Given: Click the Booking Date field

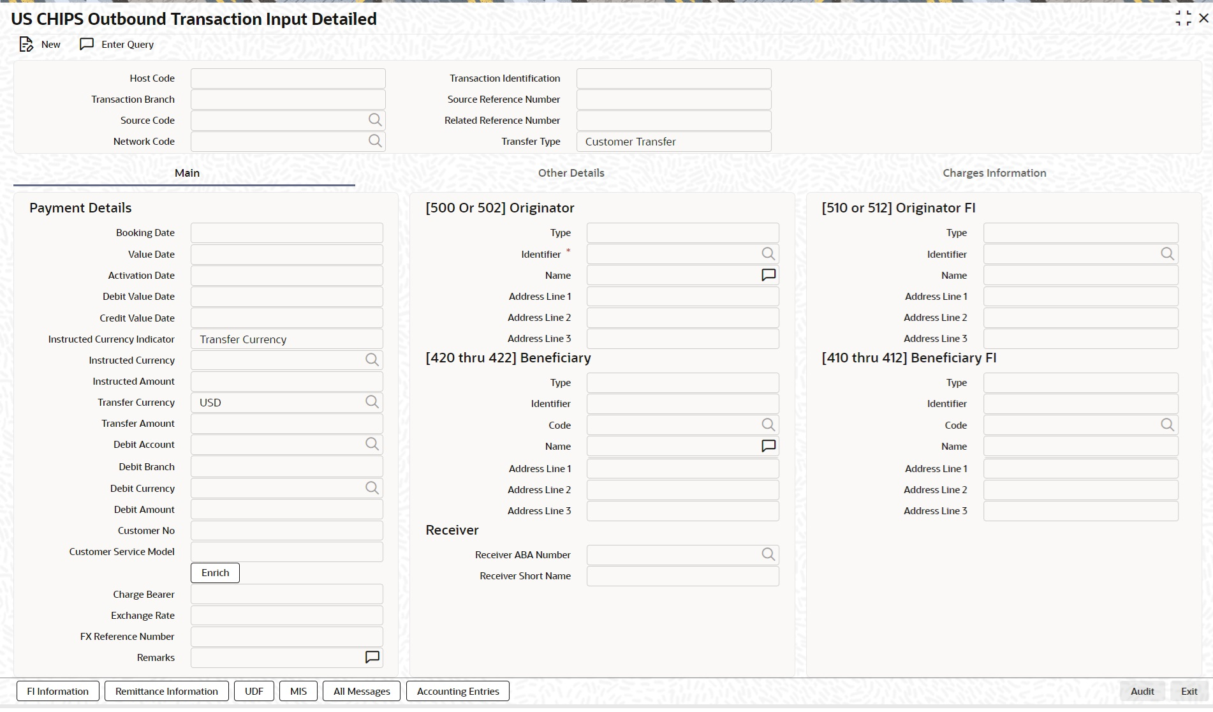Looking at the screenshot, I should pyautogui.click(x=287, y=233).
